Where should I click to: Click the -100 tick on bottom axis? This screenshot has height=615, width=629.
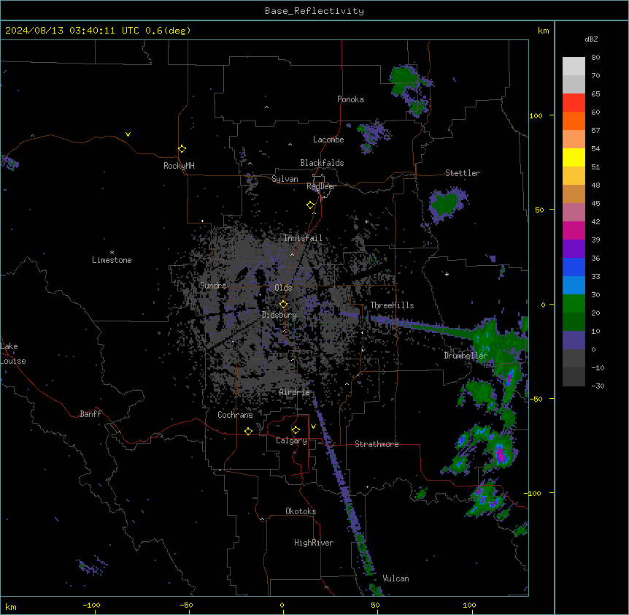[x=91, y=605]
